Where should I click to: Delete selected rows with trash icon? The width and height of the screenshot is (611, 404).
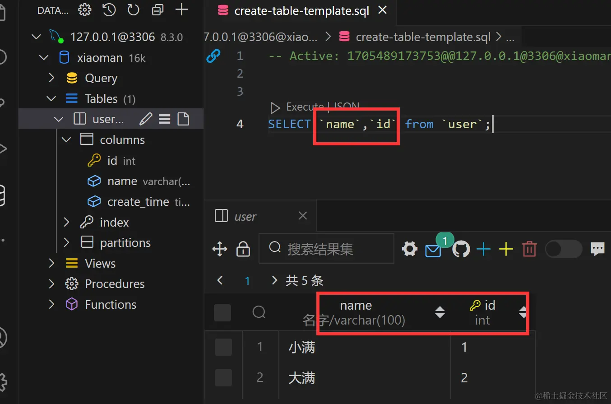tap(529, 249)
